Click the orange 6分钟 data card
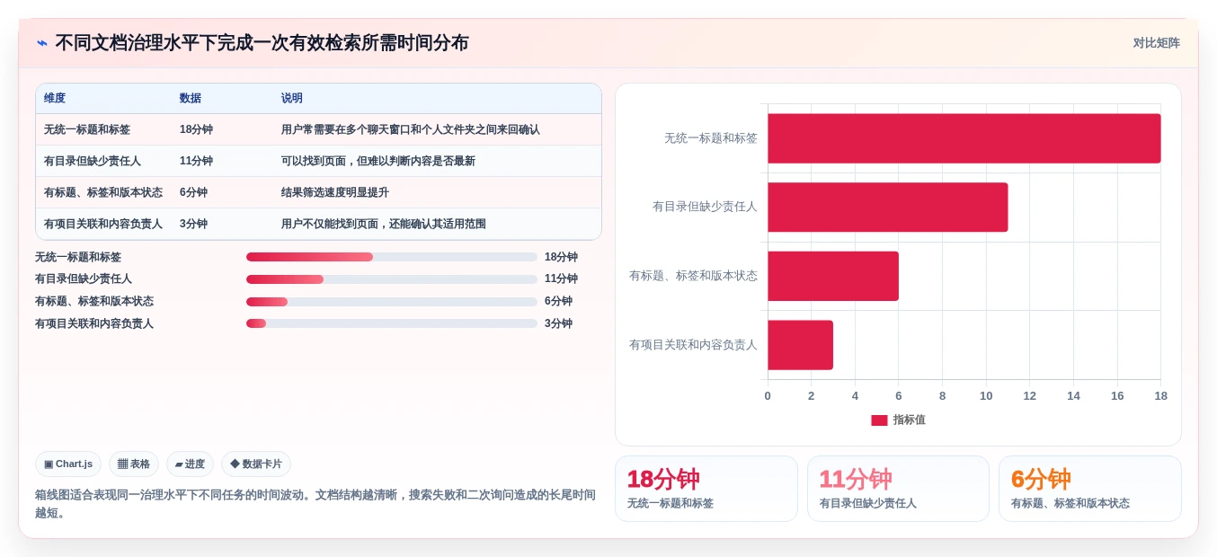Screen dimensions: 1217x557 (x=1090, y=489)
